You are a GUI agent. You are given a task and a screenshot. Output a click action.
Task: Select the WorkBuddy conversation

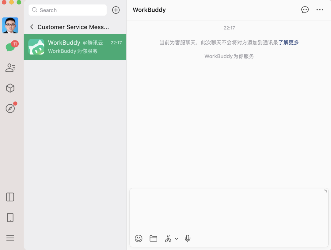tap(75, 47)
